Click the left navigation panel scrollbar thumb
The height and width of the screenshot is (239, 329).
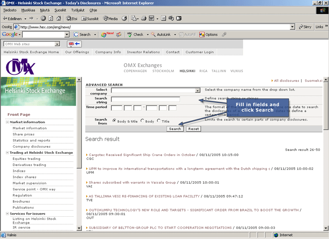coord(79,125)
